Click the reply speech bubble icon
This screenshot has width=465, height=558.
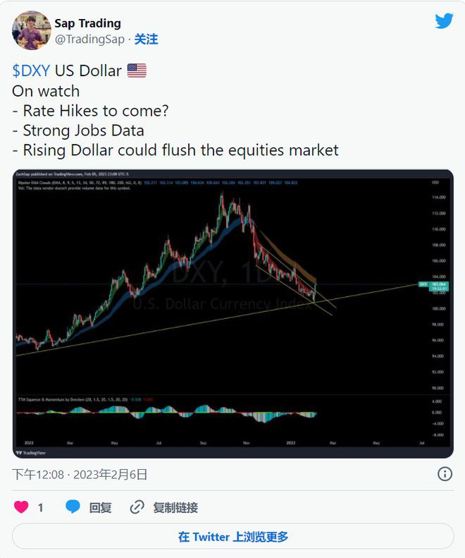(73, 507)
